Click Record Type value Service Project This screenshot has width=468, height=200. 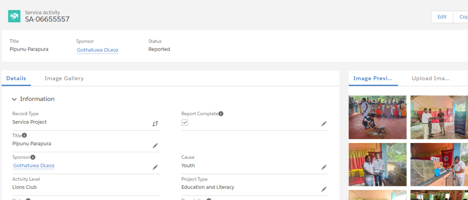pyautogui.click(x=30, y=122)
